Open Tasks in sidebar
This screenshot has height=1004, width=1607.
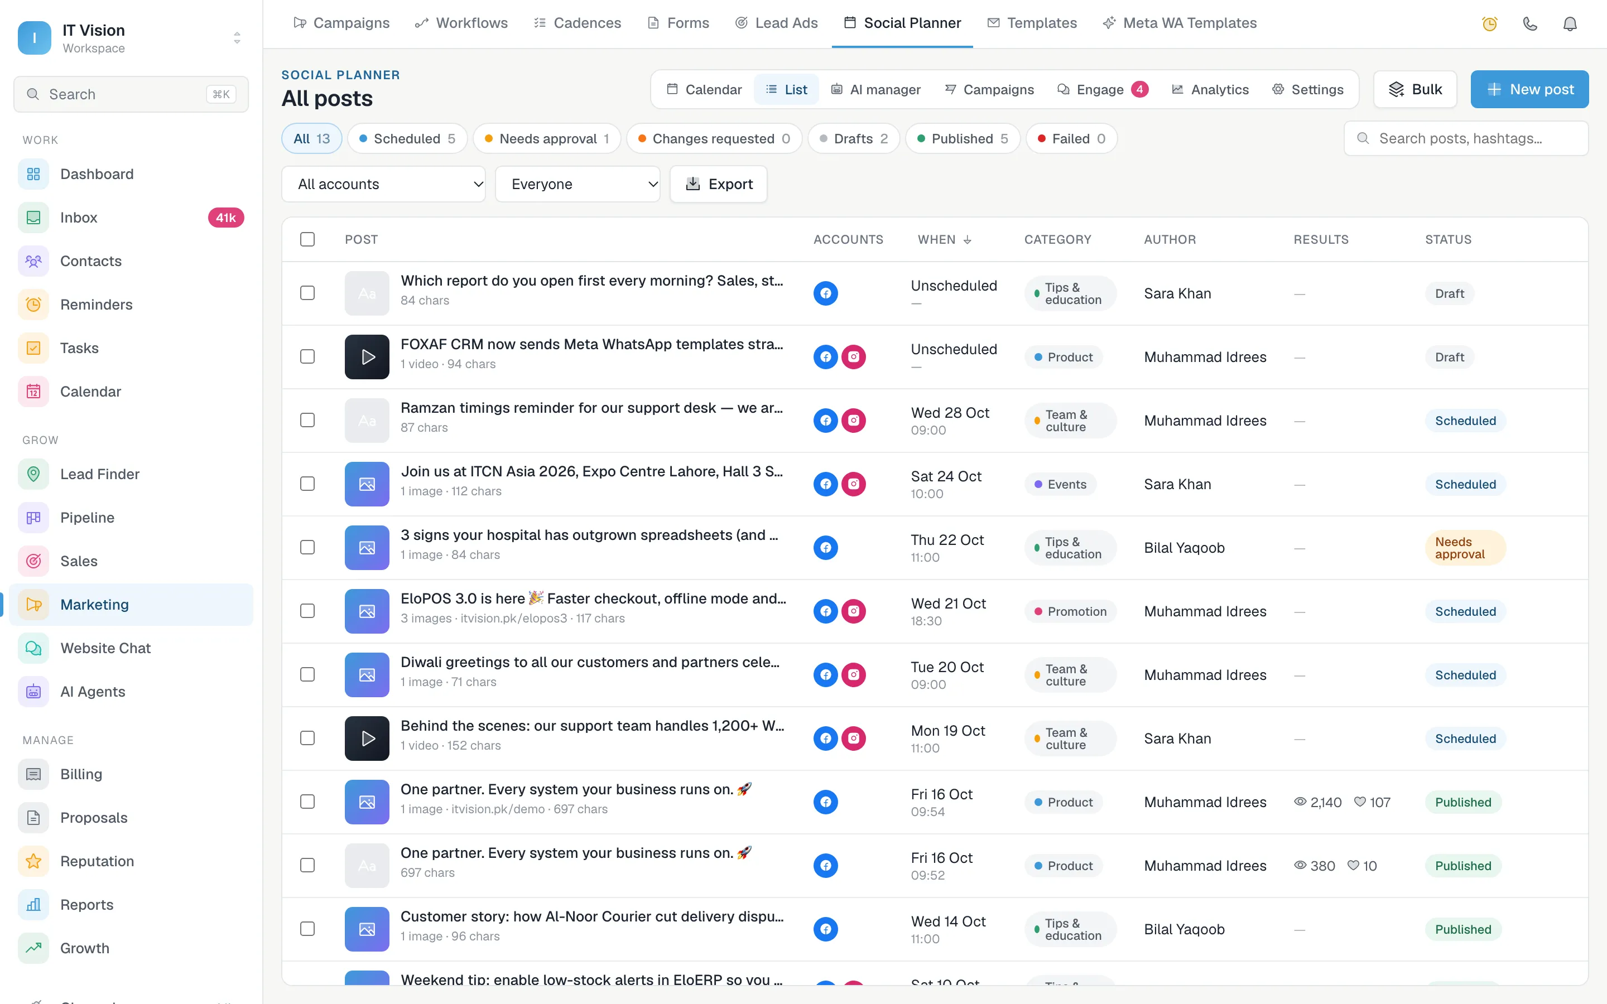(x=132, y=348)
